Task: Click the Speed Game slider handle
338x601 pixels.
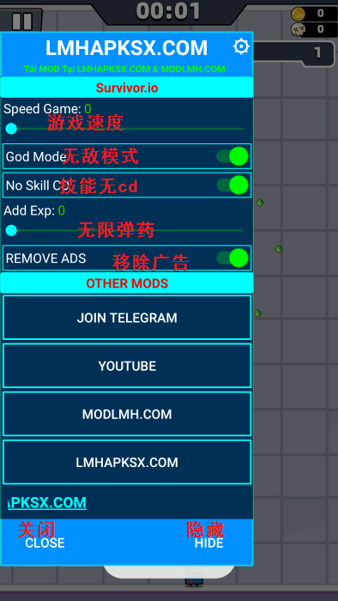Action: click(x=11, y=129)
